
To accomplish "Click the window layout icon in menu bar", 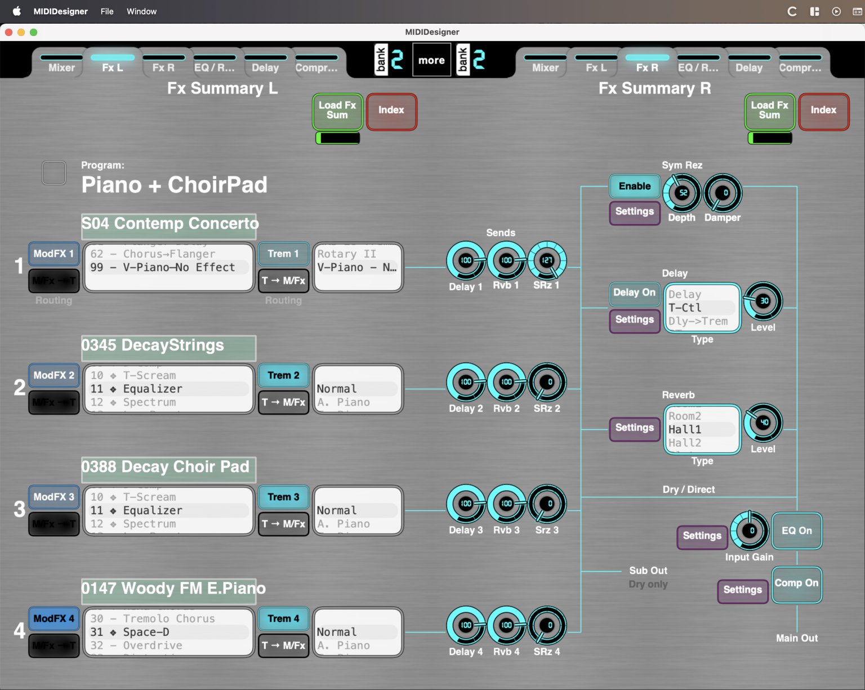I will click(x=814, y=11).
